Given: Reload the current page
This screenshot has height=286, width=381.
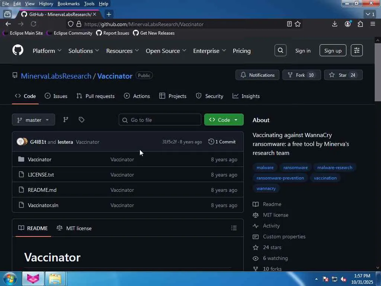Looking at the screenshot, I should (x=33, y=24).
